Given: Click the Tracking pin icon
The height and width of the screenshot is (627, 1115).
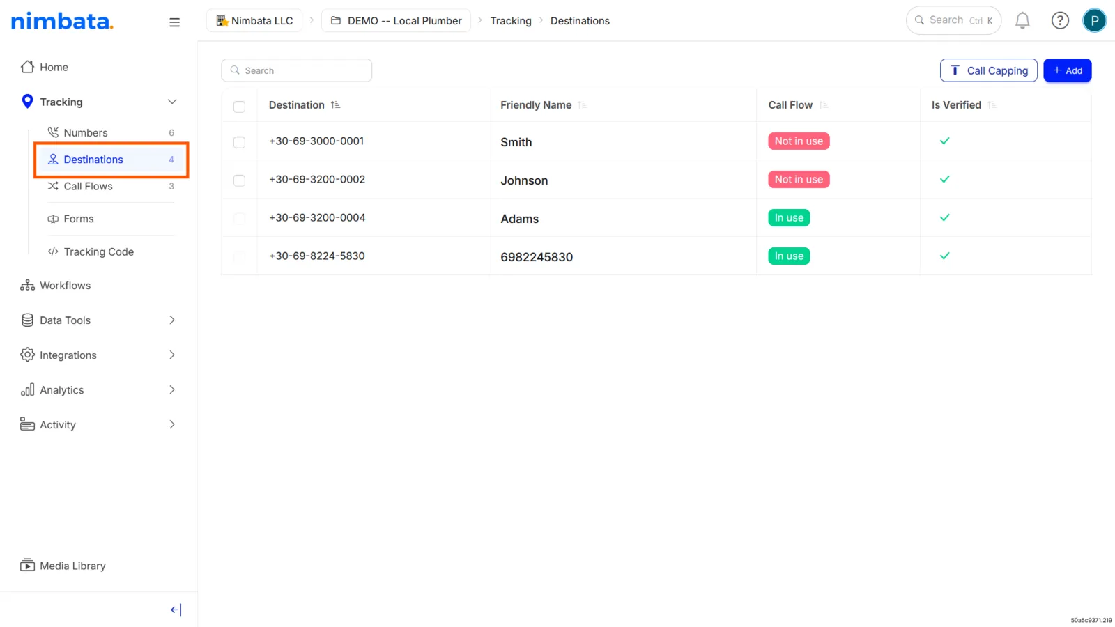Looking at the screenshot, I should (27, 102).
